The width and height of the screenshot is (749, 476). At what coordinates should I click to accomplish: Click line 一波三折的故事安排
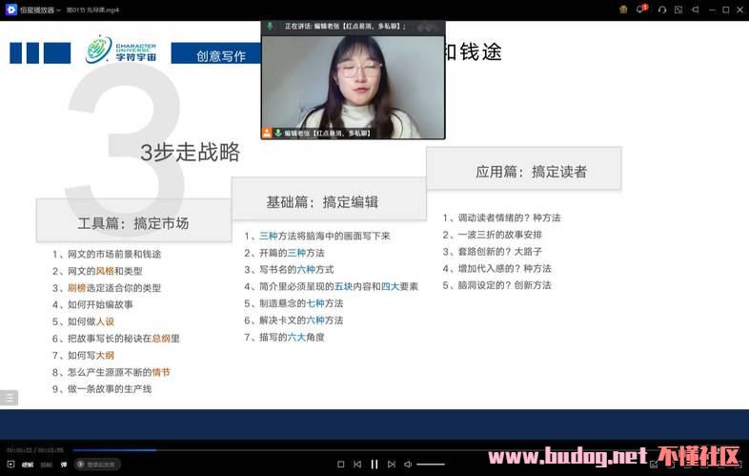[x=493, y=235]
